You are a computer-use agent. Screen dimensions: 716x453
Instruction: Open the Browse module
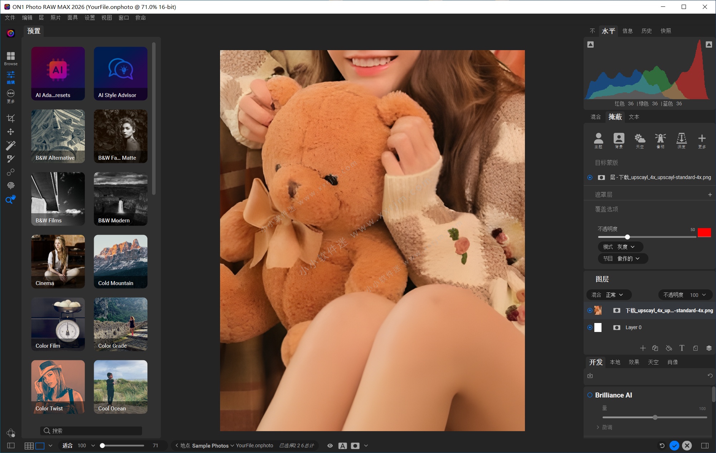coord(11,58)
